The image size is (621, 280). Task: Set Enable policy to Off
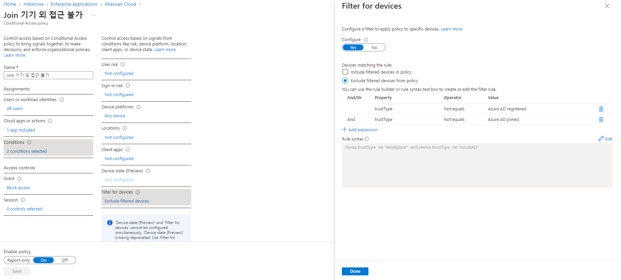pyautogui.click(x=65, y=260)
